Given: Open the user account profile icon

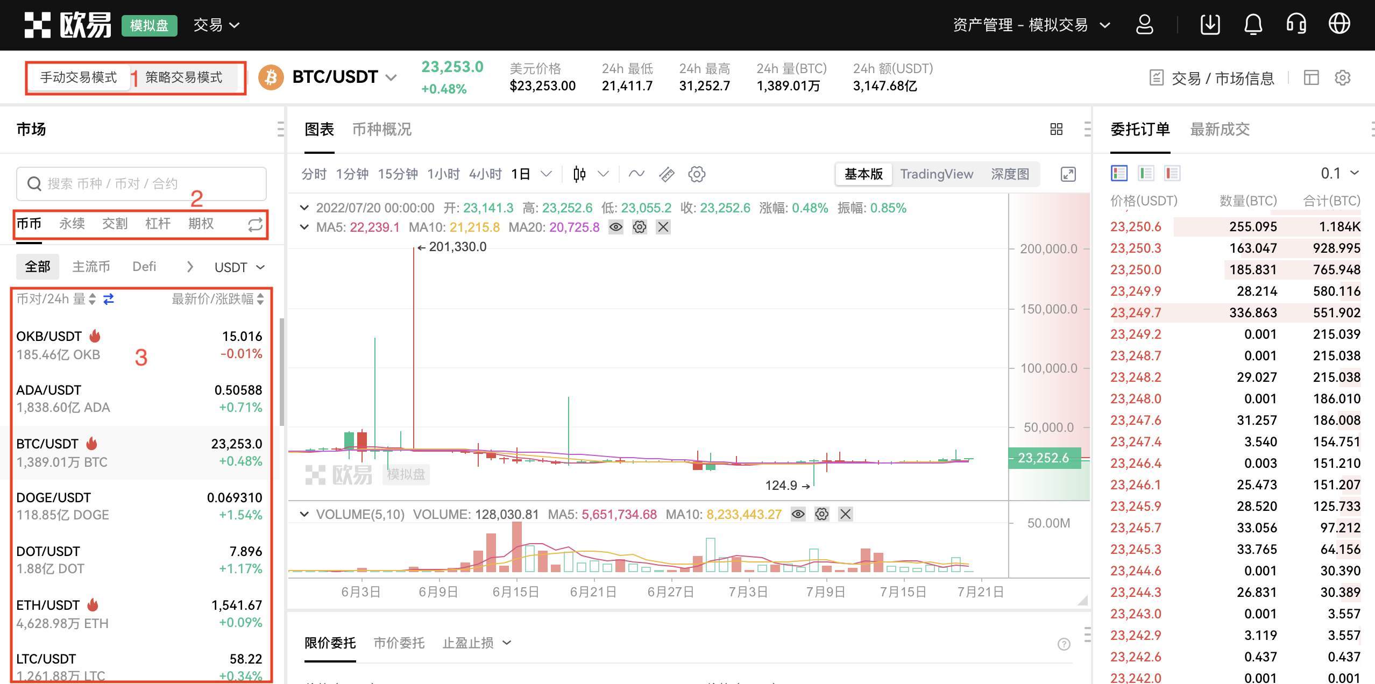Looking at the screenshot, I should coord(1145,25).
